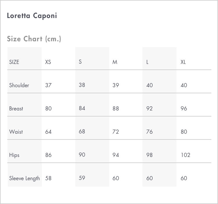The width and height of the screenshot is (218, 204).
Task: Choose the M size column header
Action: point(115,62)
